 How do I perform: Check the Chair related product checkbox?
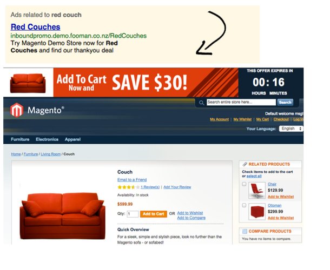tap(244, 184)
